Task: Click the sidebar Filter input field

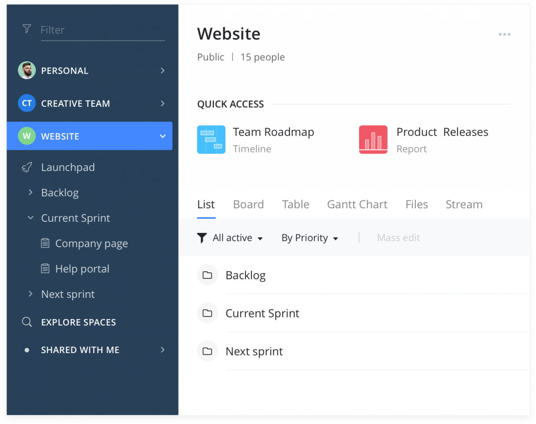Action: coord(102,30)
